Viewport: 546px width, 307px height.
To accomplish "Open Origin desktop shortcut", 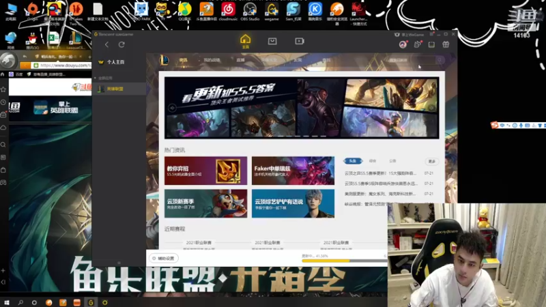I will [33, 11].
